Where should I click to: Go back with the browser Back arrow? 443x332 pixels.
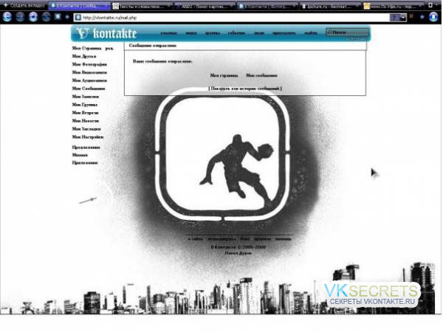click(x=7, y=17)
